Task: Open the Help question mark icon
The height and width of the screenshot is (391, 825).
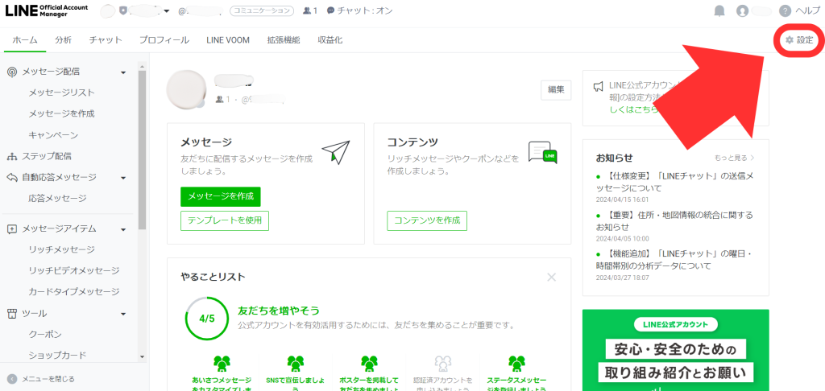Action: coord(785,11)
